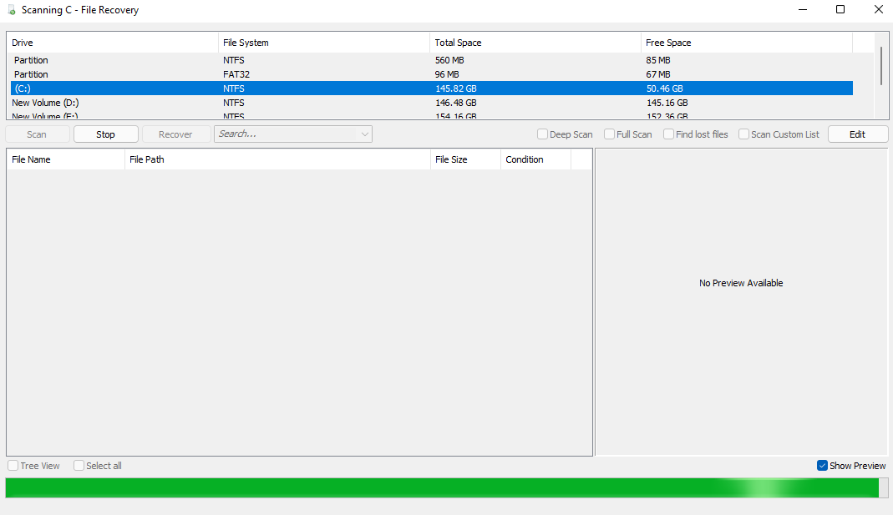The image size is (893, 515).
Task: Click the 145.16 GB free space cell
Action: click(x=667, y=103)
